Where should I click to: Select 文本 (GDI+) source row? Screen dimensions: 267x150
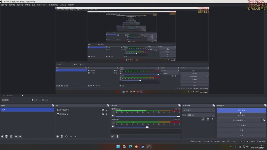82,110
